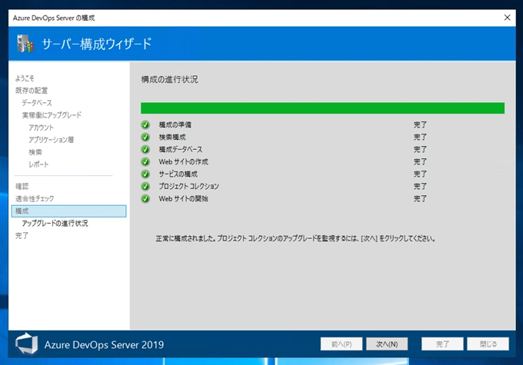
Task: Click the green configuration progress bar
Action: coord(322,108)
